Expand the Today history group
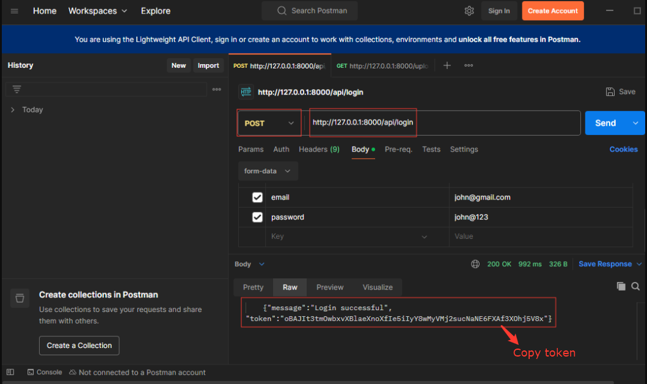647x384 pixels. pyautogui.click(x=13, y=110)
